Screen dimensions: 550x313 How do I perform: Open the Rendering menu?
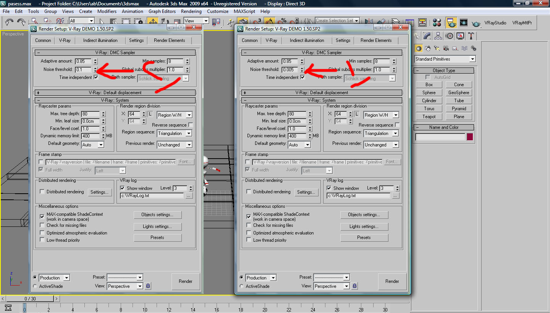(x=191, y=11)
